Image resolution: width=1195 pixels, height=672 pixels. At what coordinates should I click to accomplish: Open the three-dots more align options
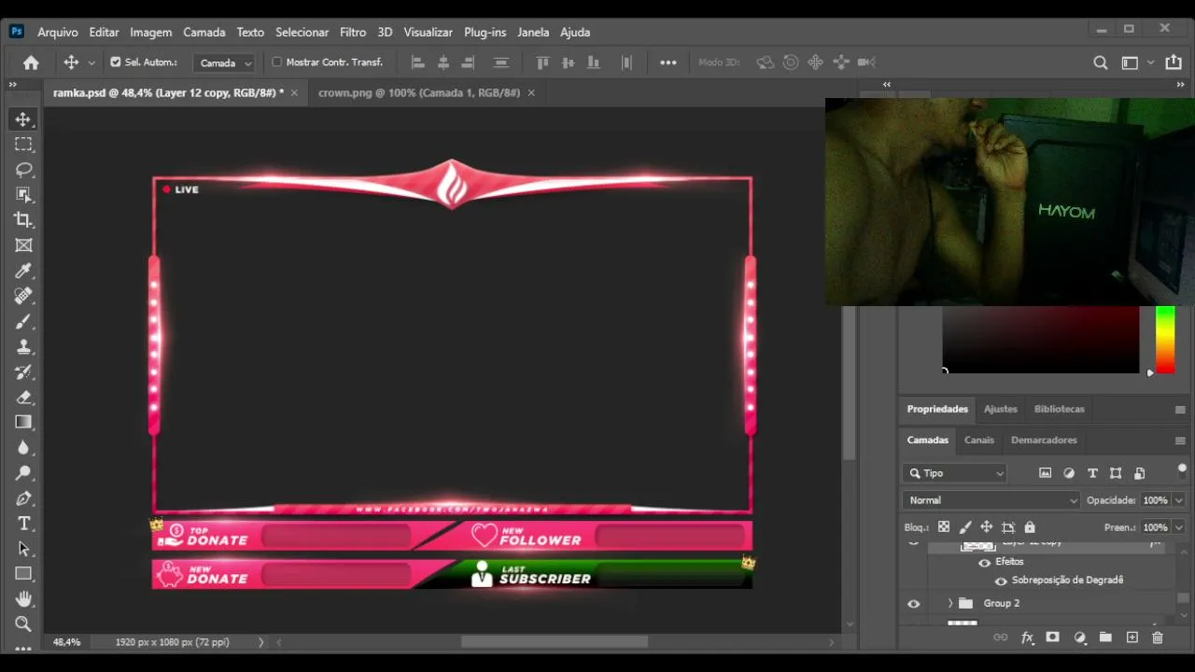point(668,63)
